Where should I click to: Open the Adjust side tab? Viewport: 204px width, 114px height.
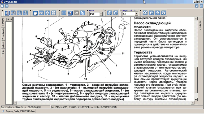tap(3, 44)
